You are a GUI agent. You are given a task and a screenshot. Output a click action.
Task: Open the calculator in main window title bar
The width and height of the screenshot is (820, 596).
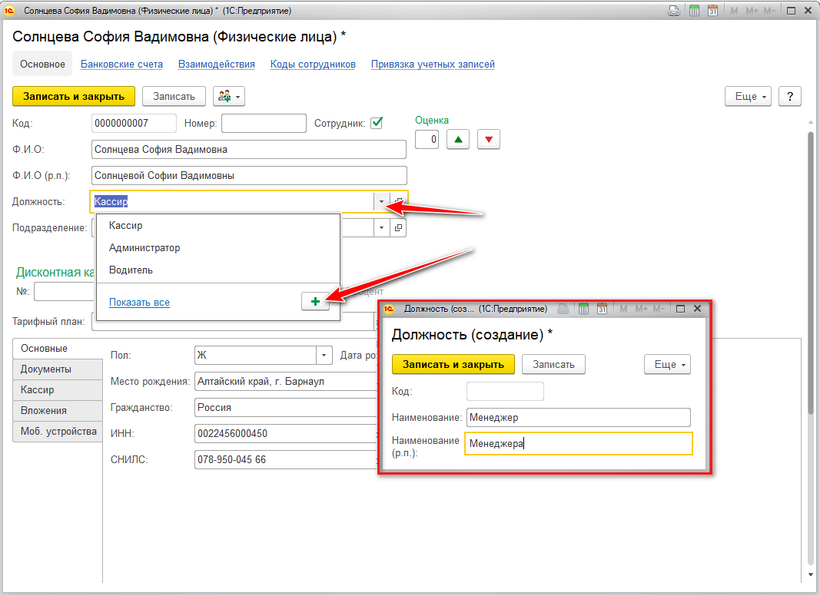pyautogui.click(x=695, y=12)
